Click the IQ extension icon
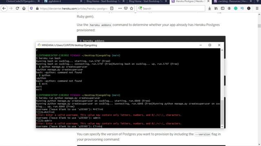The image size is (261, 146). pyautogui.click(x=242, y=8)
